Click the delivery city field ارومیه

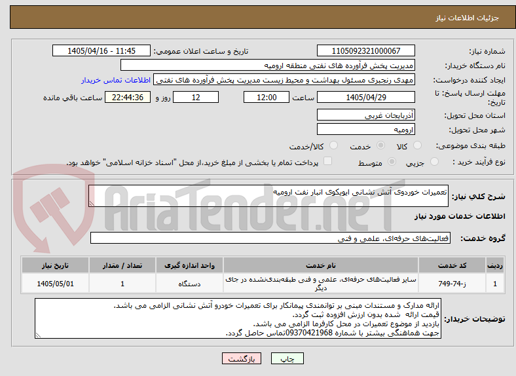point(365,129)
